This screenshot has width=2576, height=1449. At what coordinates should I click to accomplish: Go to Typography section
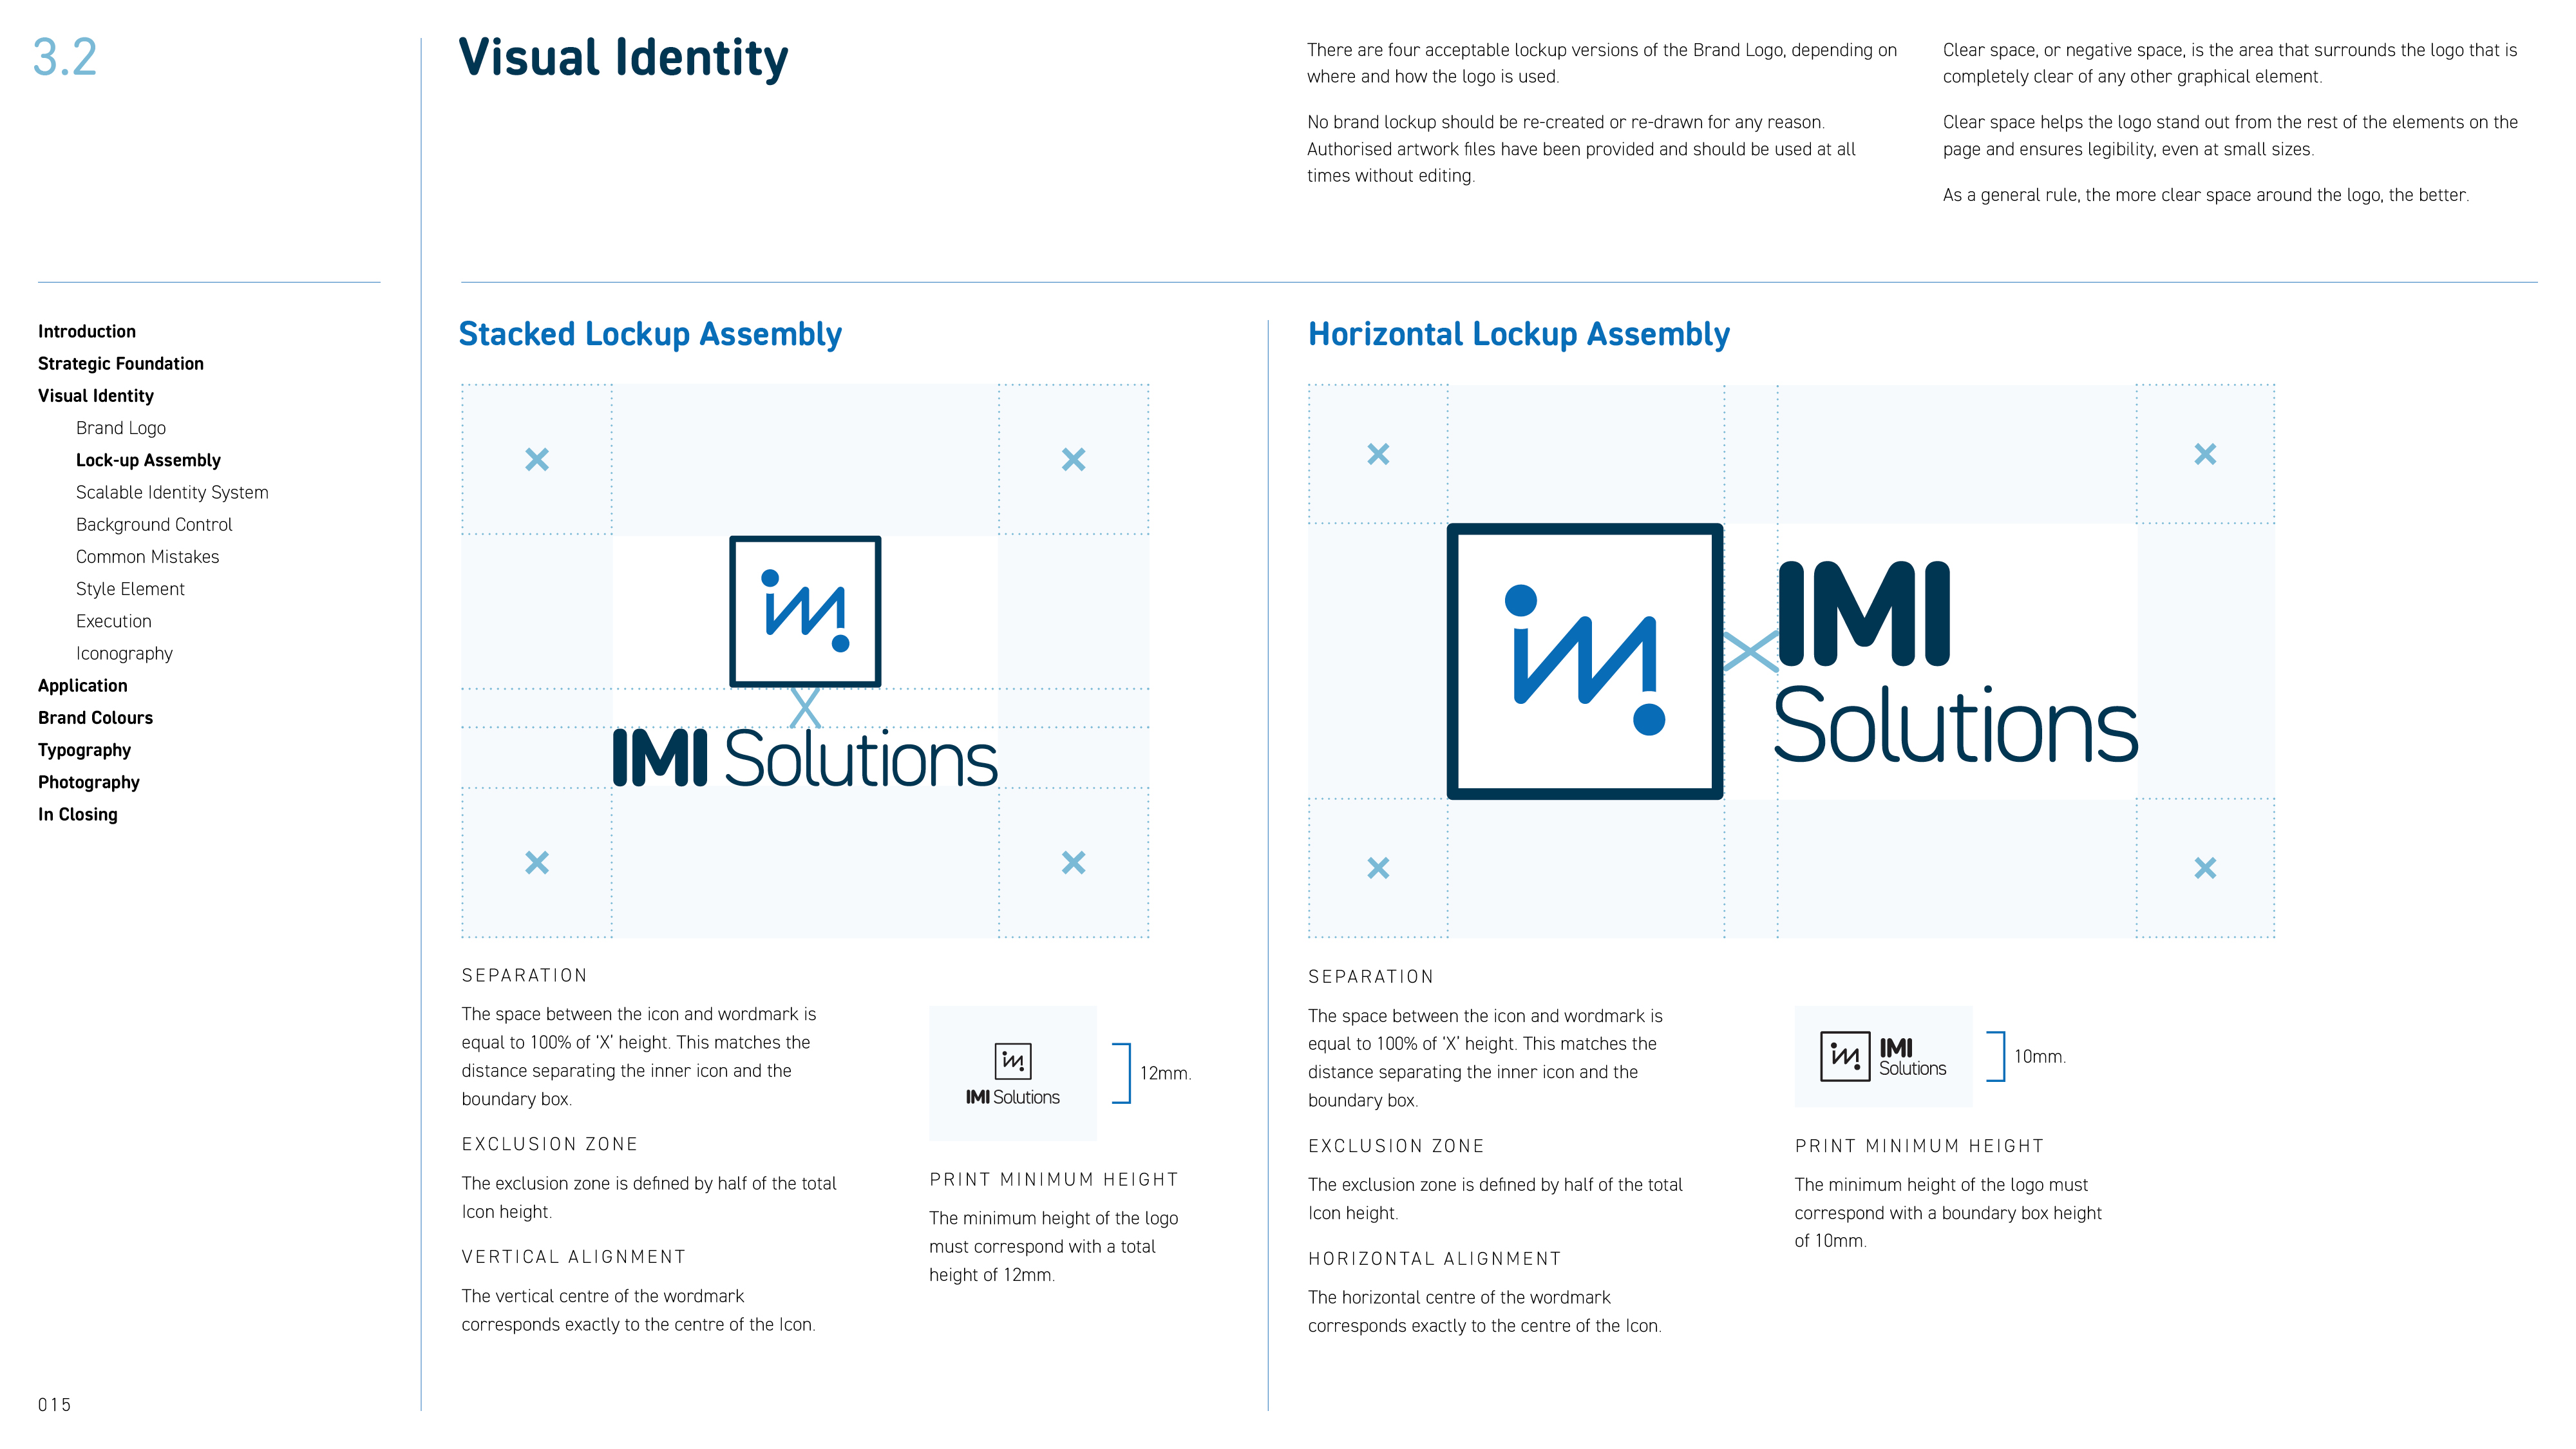click(x=84, y=750)
